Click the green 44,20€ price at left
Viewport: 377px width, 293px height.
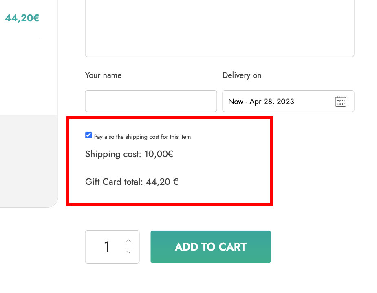[x=22, y=18]
